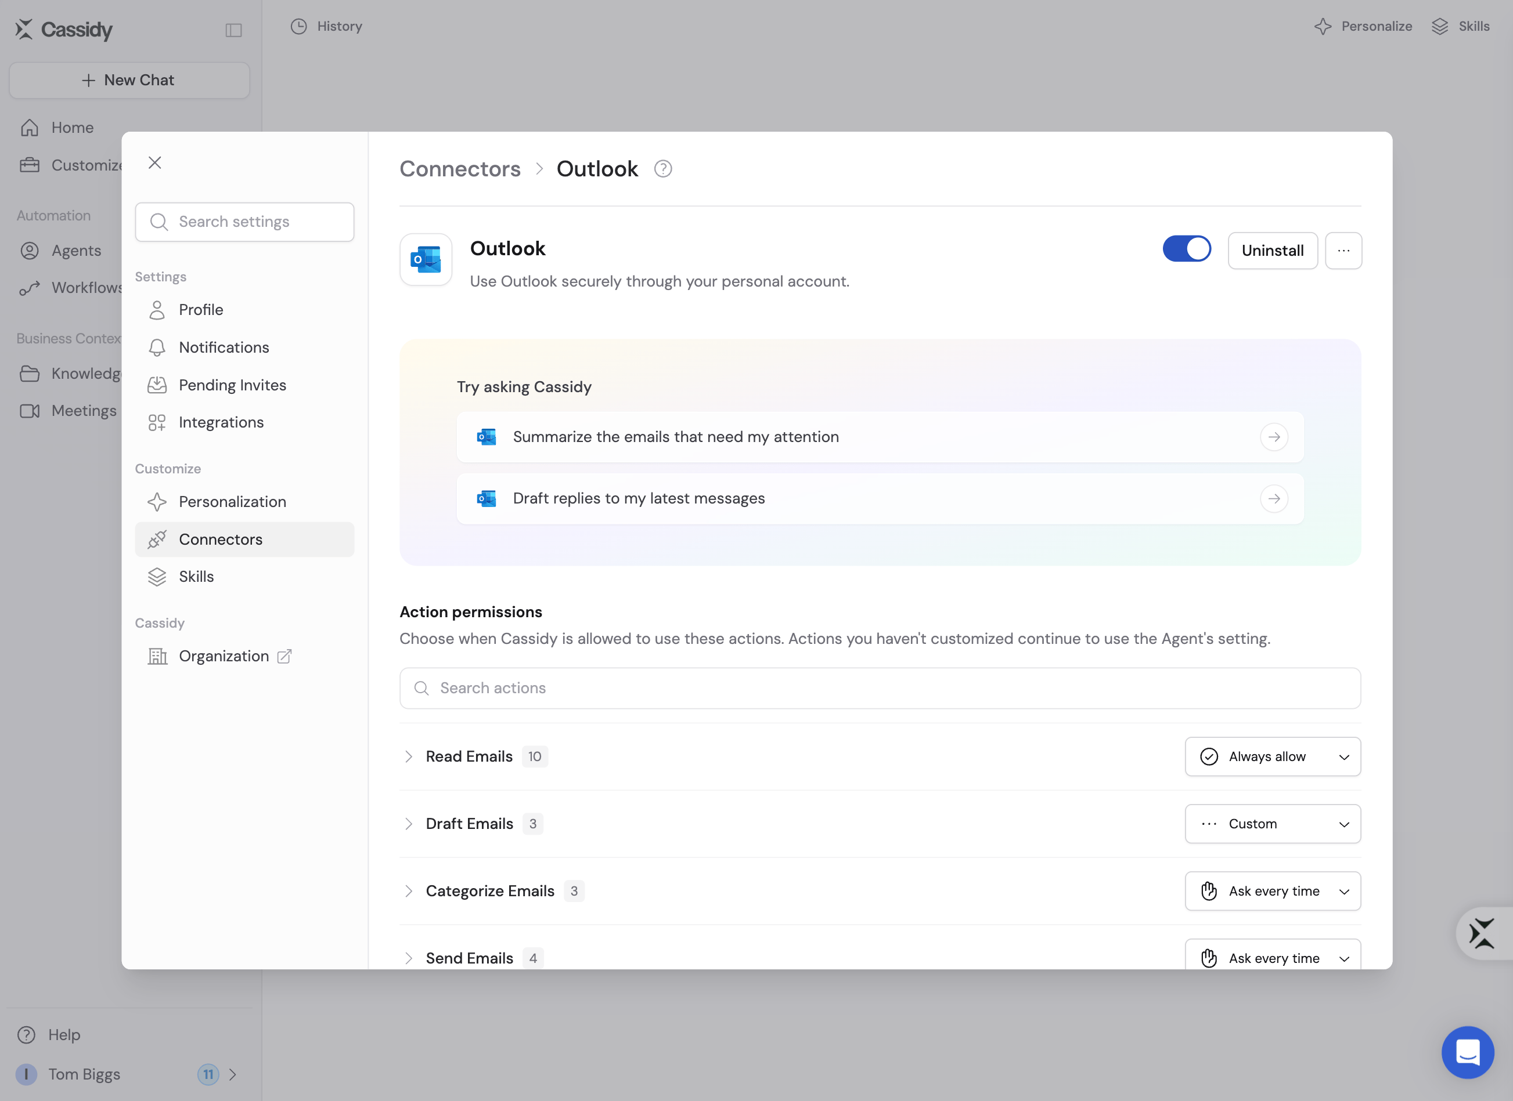Open Send Emails Ask every time dropdown
The height and width of the screenshot is (1101, 1513).
[x=1273, y=955]
